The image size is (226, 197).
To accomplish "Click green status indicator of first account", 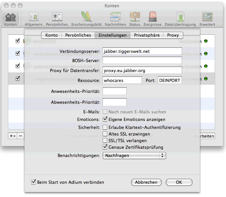I will click(206, 41).
